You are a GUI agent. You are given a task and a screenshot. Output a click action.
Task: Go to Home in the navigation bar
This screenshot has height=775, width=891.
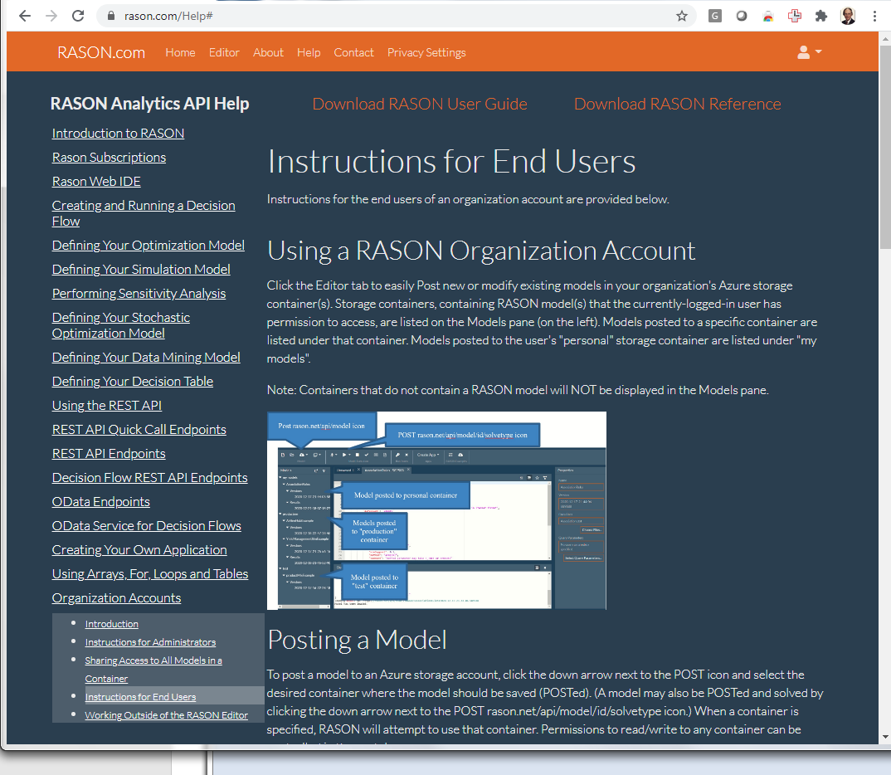tap(180, 52)
